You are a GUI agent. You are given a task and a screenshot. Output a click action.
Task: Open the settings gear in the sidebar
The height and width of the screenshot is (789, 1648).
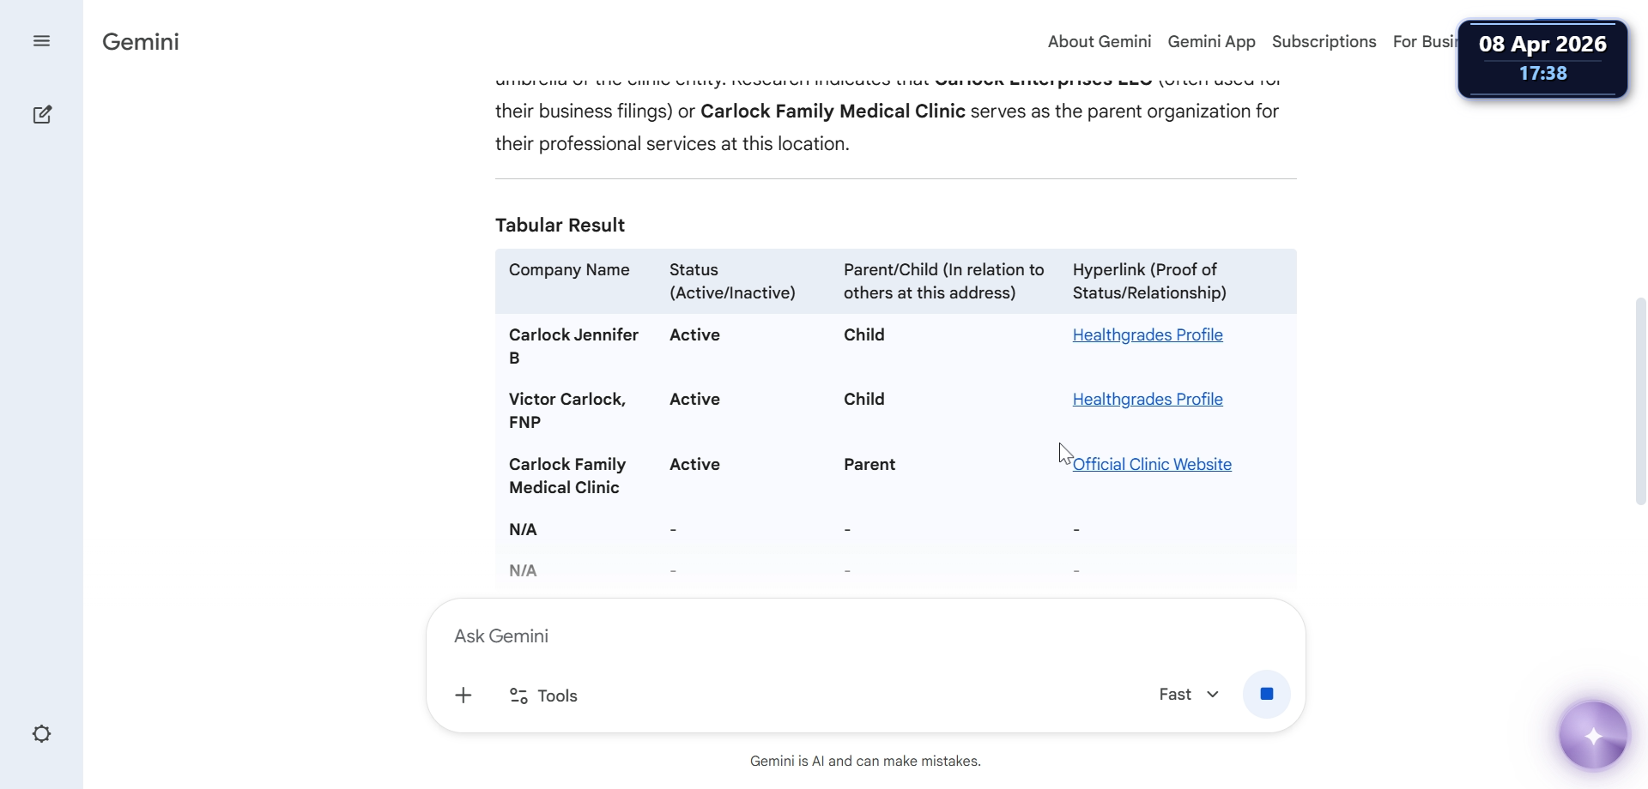[42, 734]
